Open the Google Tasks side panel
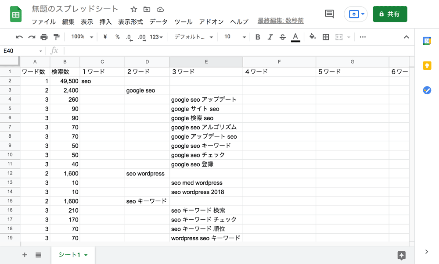 click(427, 90)
